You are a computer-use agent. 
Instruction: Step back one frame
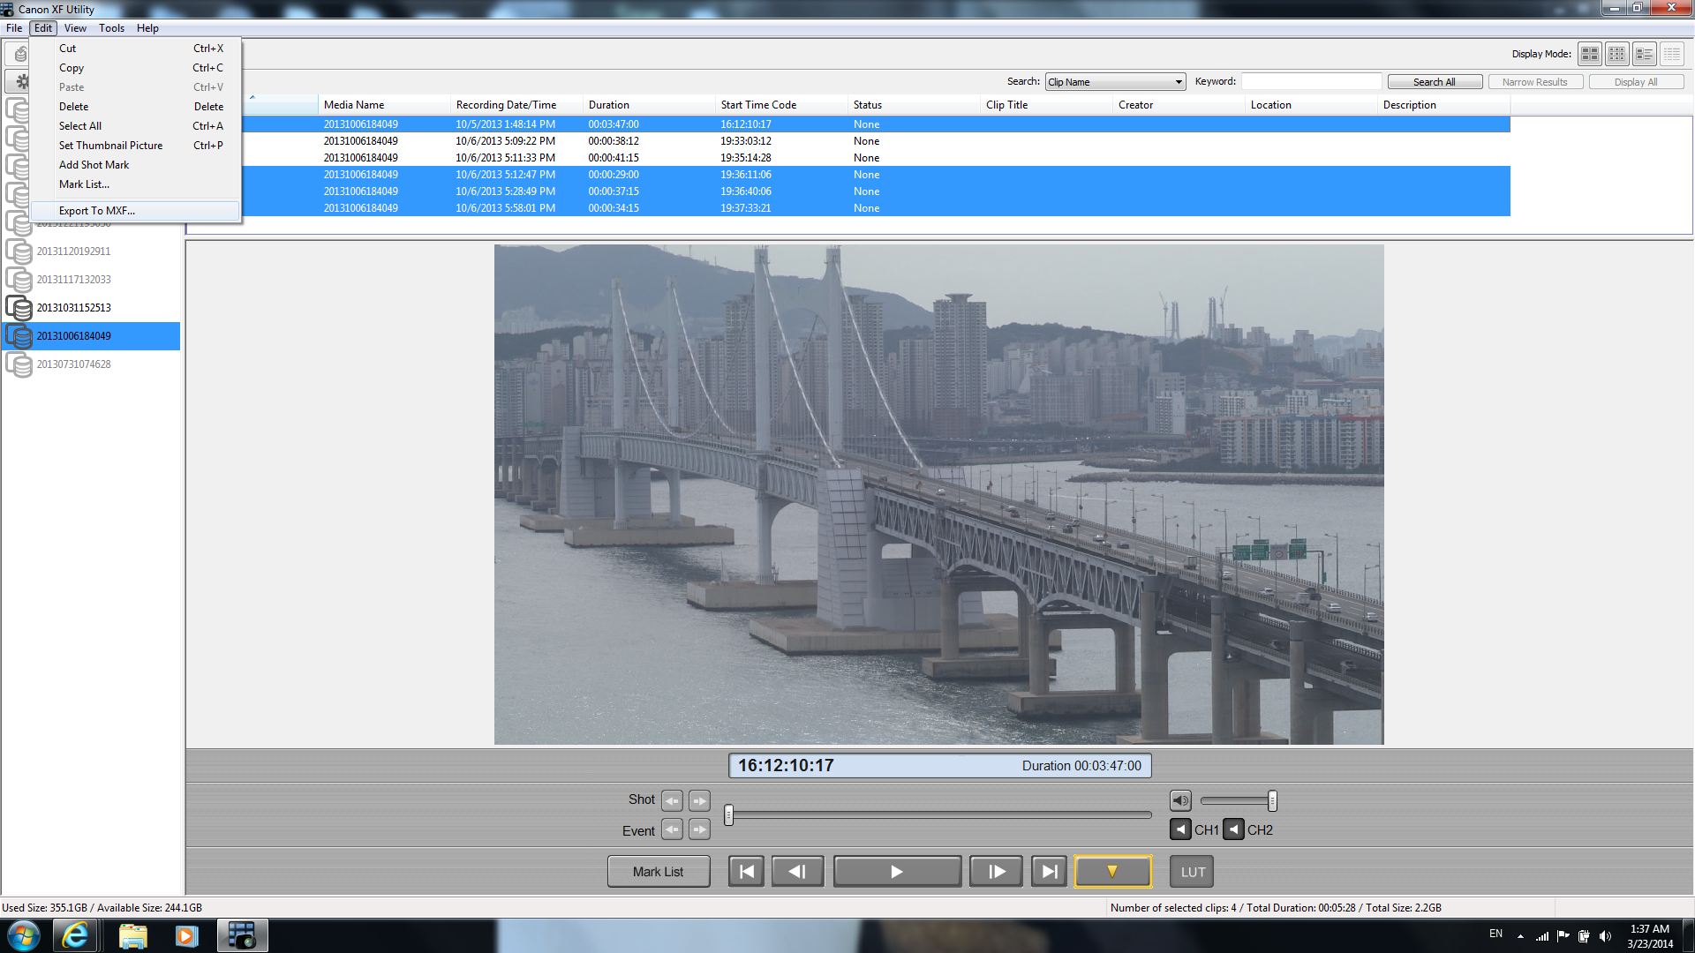(x=797, y=872)
